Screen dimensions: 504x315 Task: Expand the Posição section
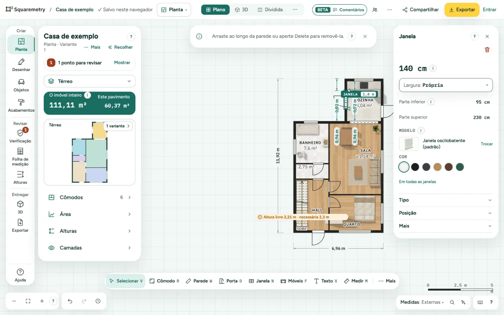[446, 213]
